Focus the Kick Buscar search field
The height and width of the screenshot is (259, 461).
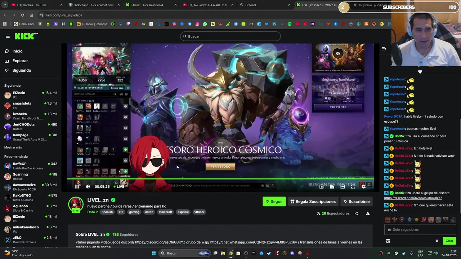pyautogui.click(x=230, y=36)
